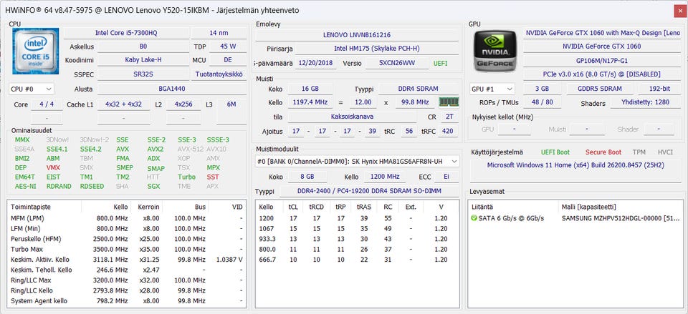Click the Tuotantoyksikkö field

[219, 74]
